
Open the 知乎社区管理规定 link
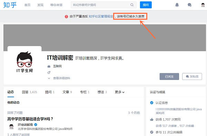(x=101, y=16)
